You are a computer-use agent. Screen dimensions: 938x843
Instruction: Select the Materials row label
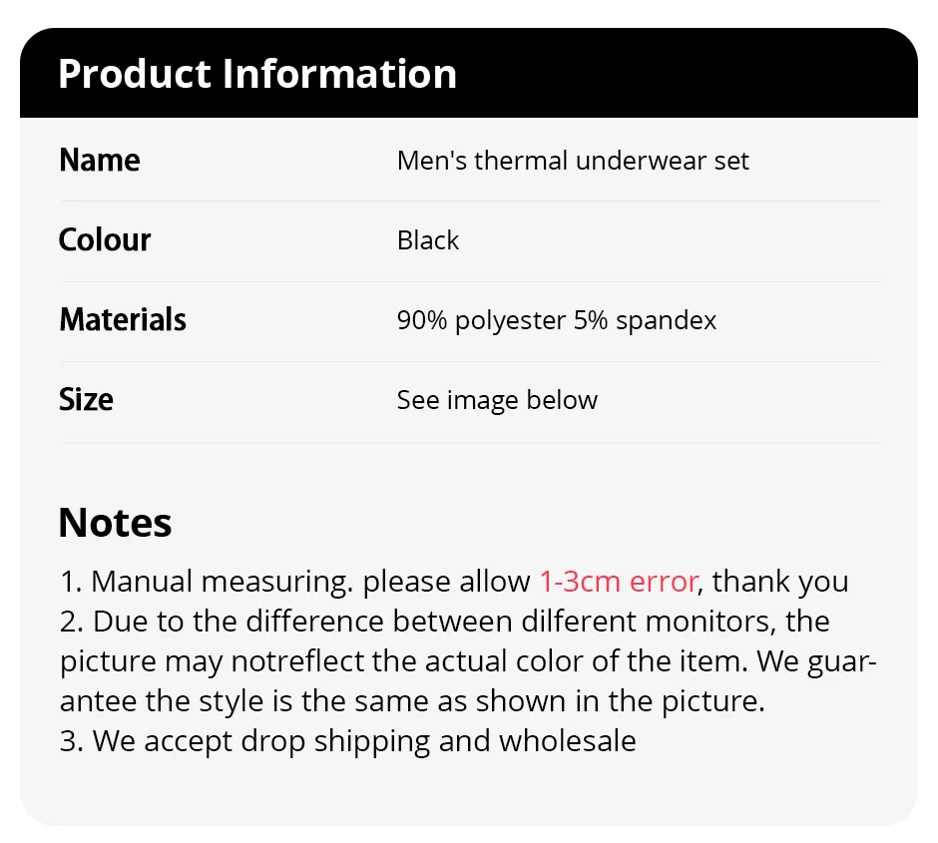(123, 320)
